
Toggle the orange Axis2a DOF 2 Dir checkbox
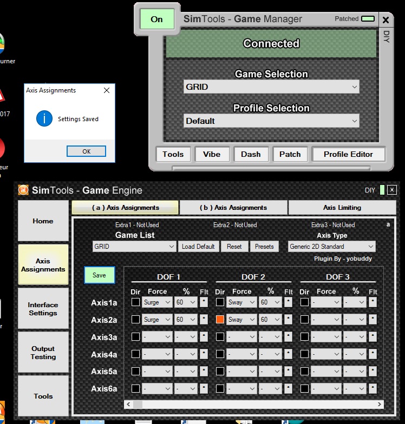point(220,319)
